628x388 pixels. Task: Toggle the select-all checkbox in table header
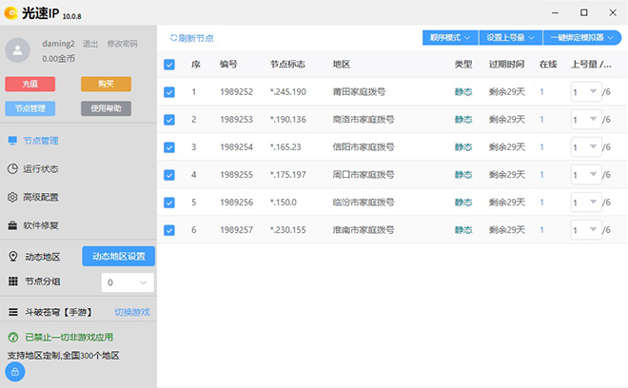[x=169, y=65]
